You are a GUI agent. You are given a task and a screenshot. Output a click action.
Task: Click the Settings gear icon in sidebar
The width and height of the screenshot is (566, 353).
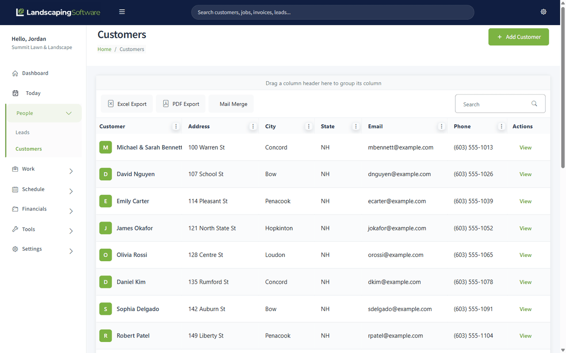(15, 249)
